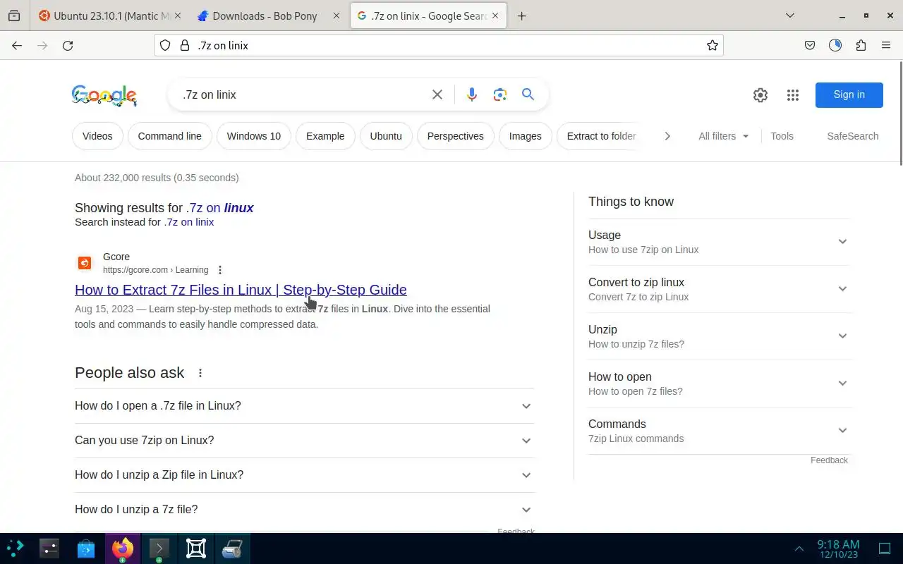Open a new tab with plus
Image resolution: width=903 pixels, height=564 pixels.
click(522, 16)
